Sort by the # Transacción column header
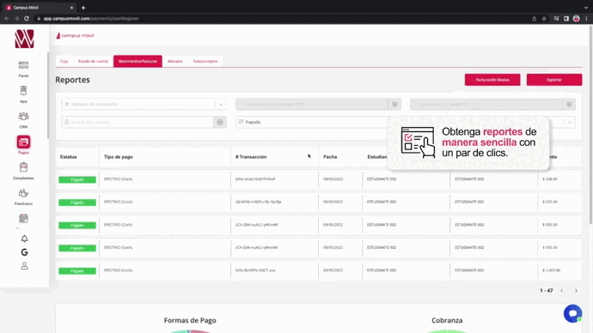This screenshot has height=333, width=593. [251, 157]
